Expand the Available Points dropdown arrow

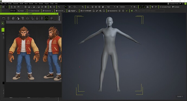click(x=180, y=4)
